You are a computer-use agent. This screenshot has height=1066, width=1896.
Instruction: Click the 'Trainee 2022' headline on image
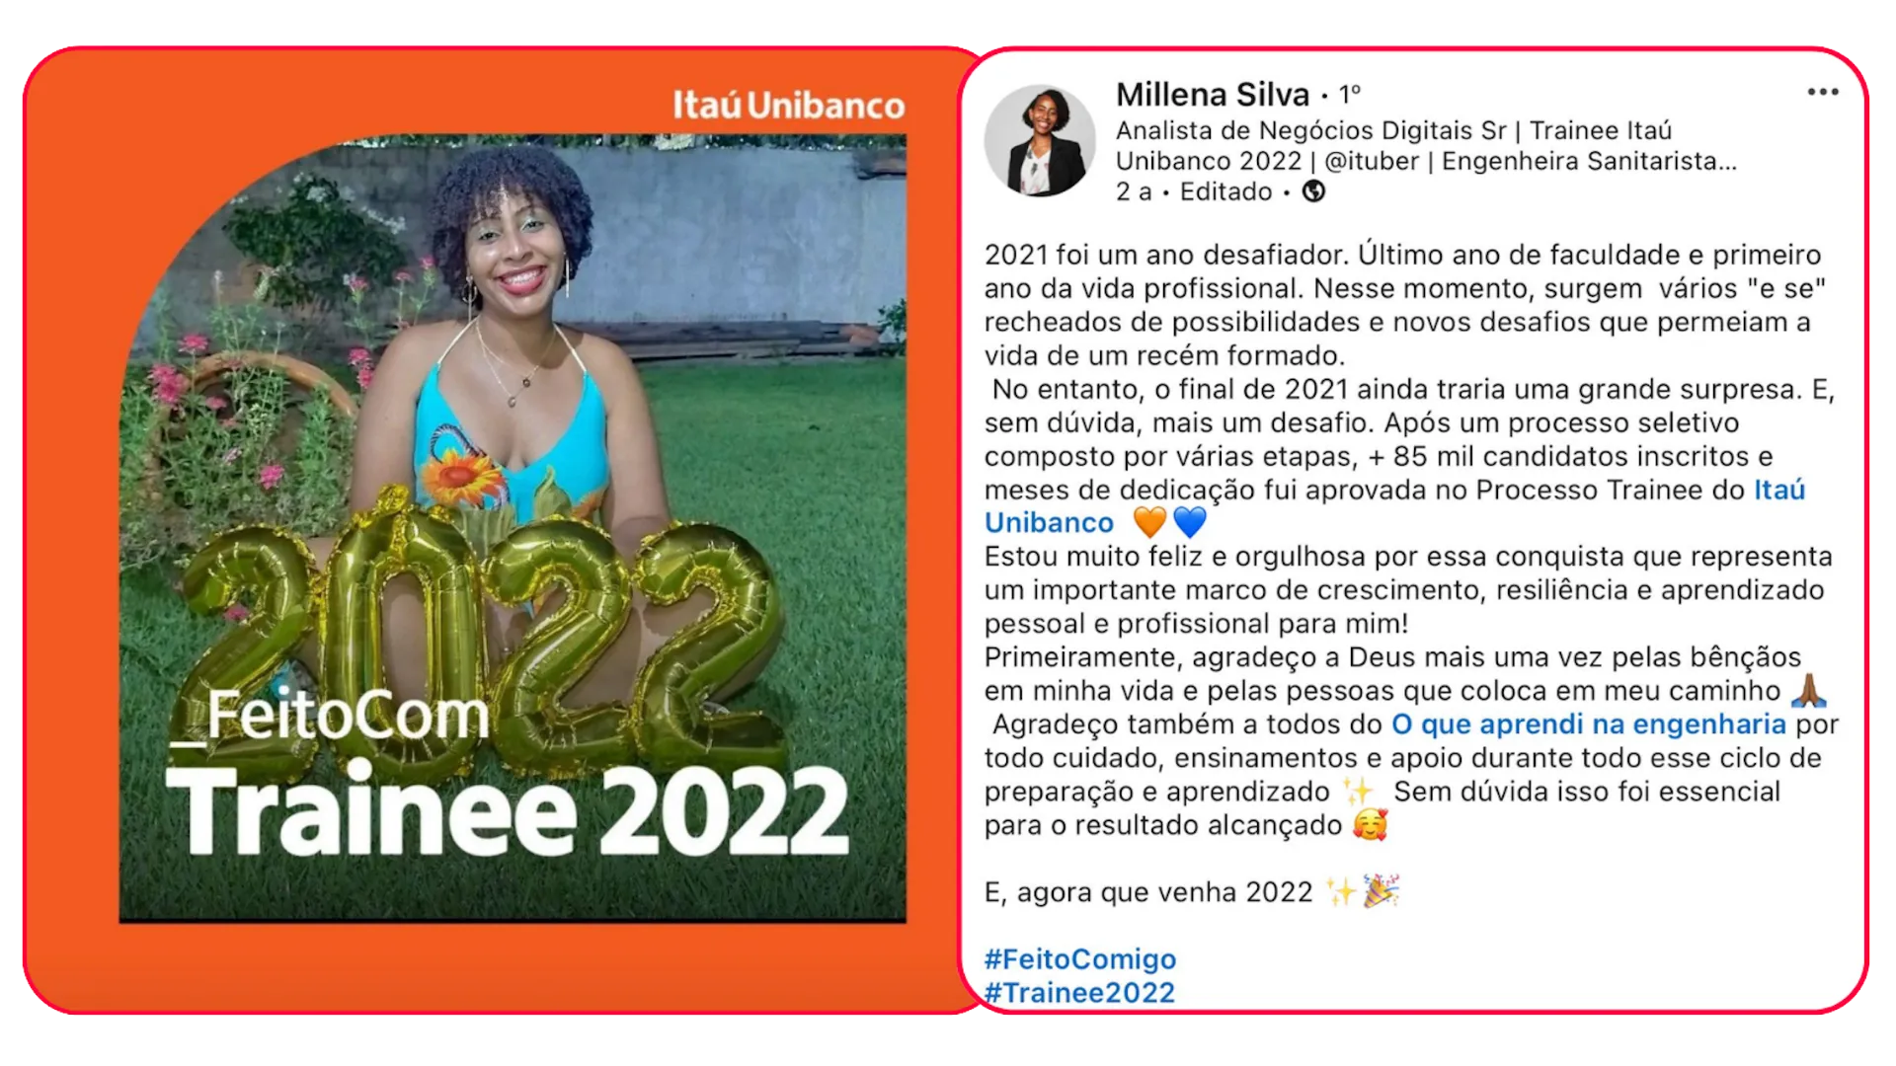click(x=508, y=811)
